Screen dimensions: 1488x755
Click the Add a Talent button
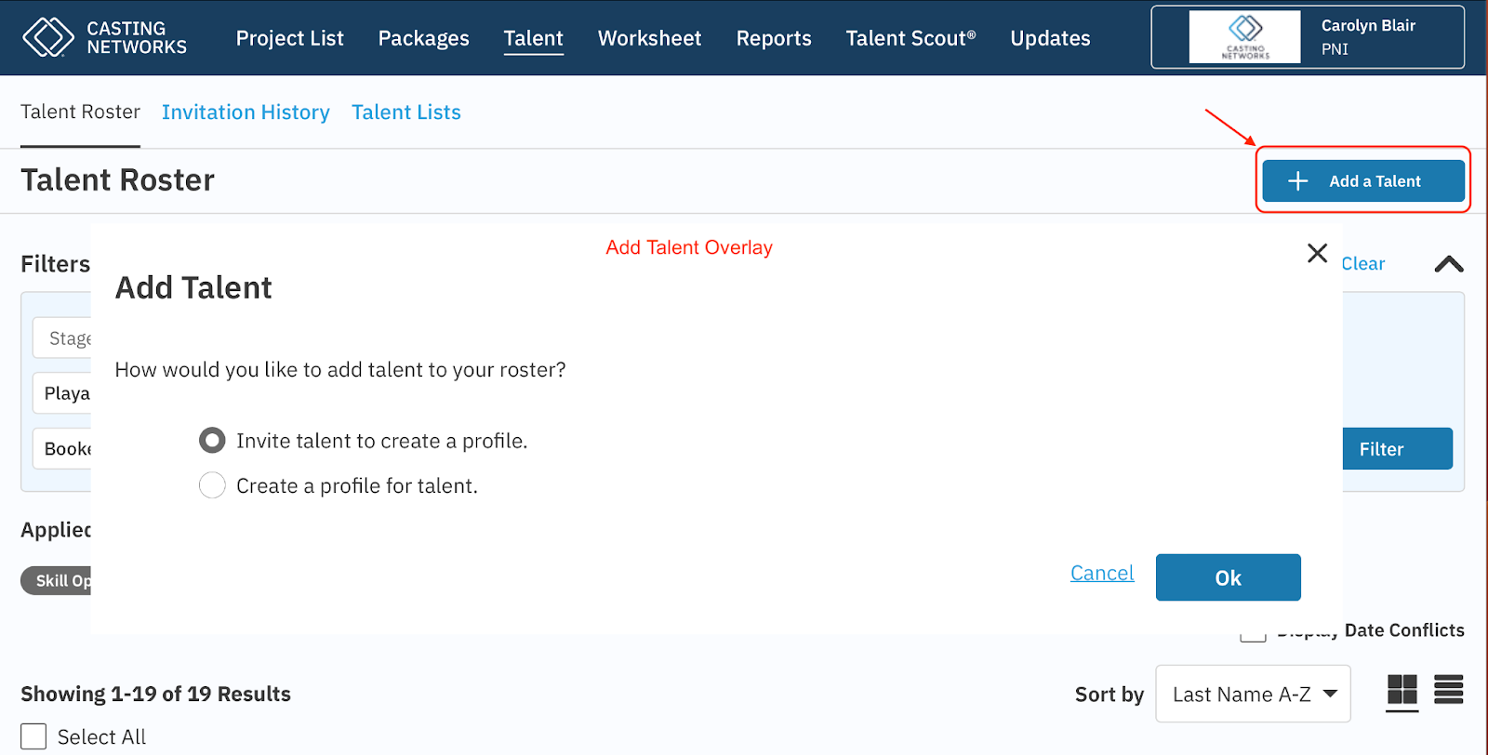(1362, 180)
